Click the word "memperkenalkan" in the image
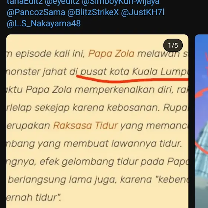Viewport: 208px width, 208px height. [115, 90]
